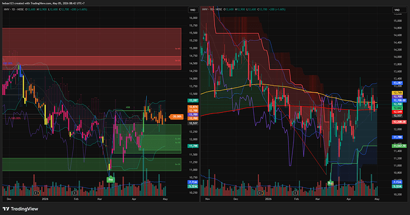Click the green MSB label on left chart
The width and height of the screenshot is (410, 215).
[128, 107]
